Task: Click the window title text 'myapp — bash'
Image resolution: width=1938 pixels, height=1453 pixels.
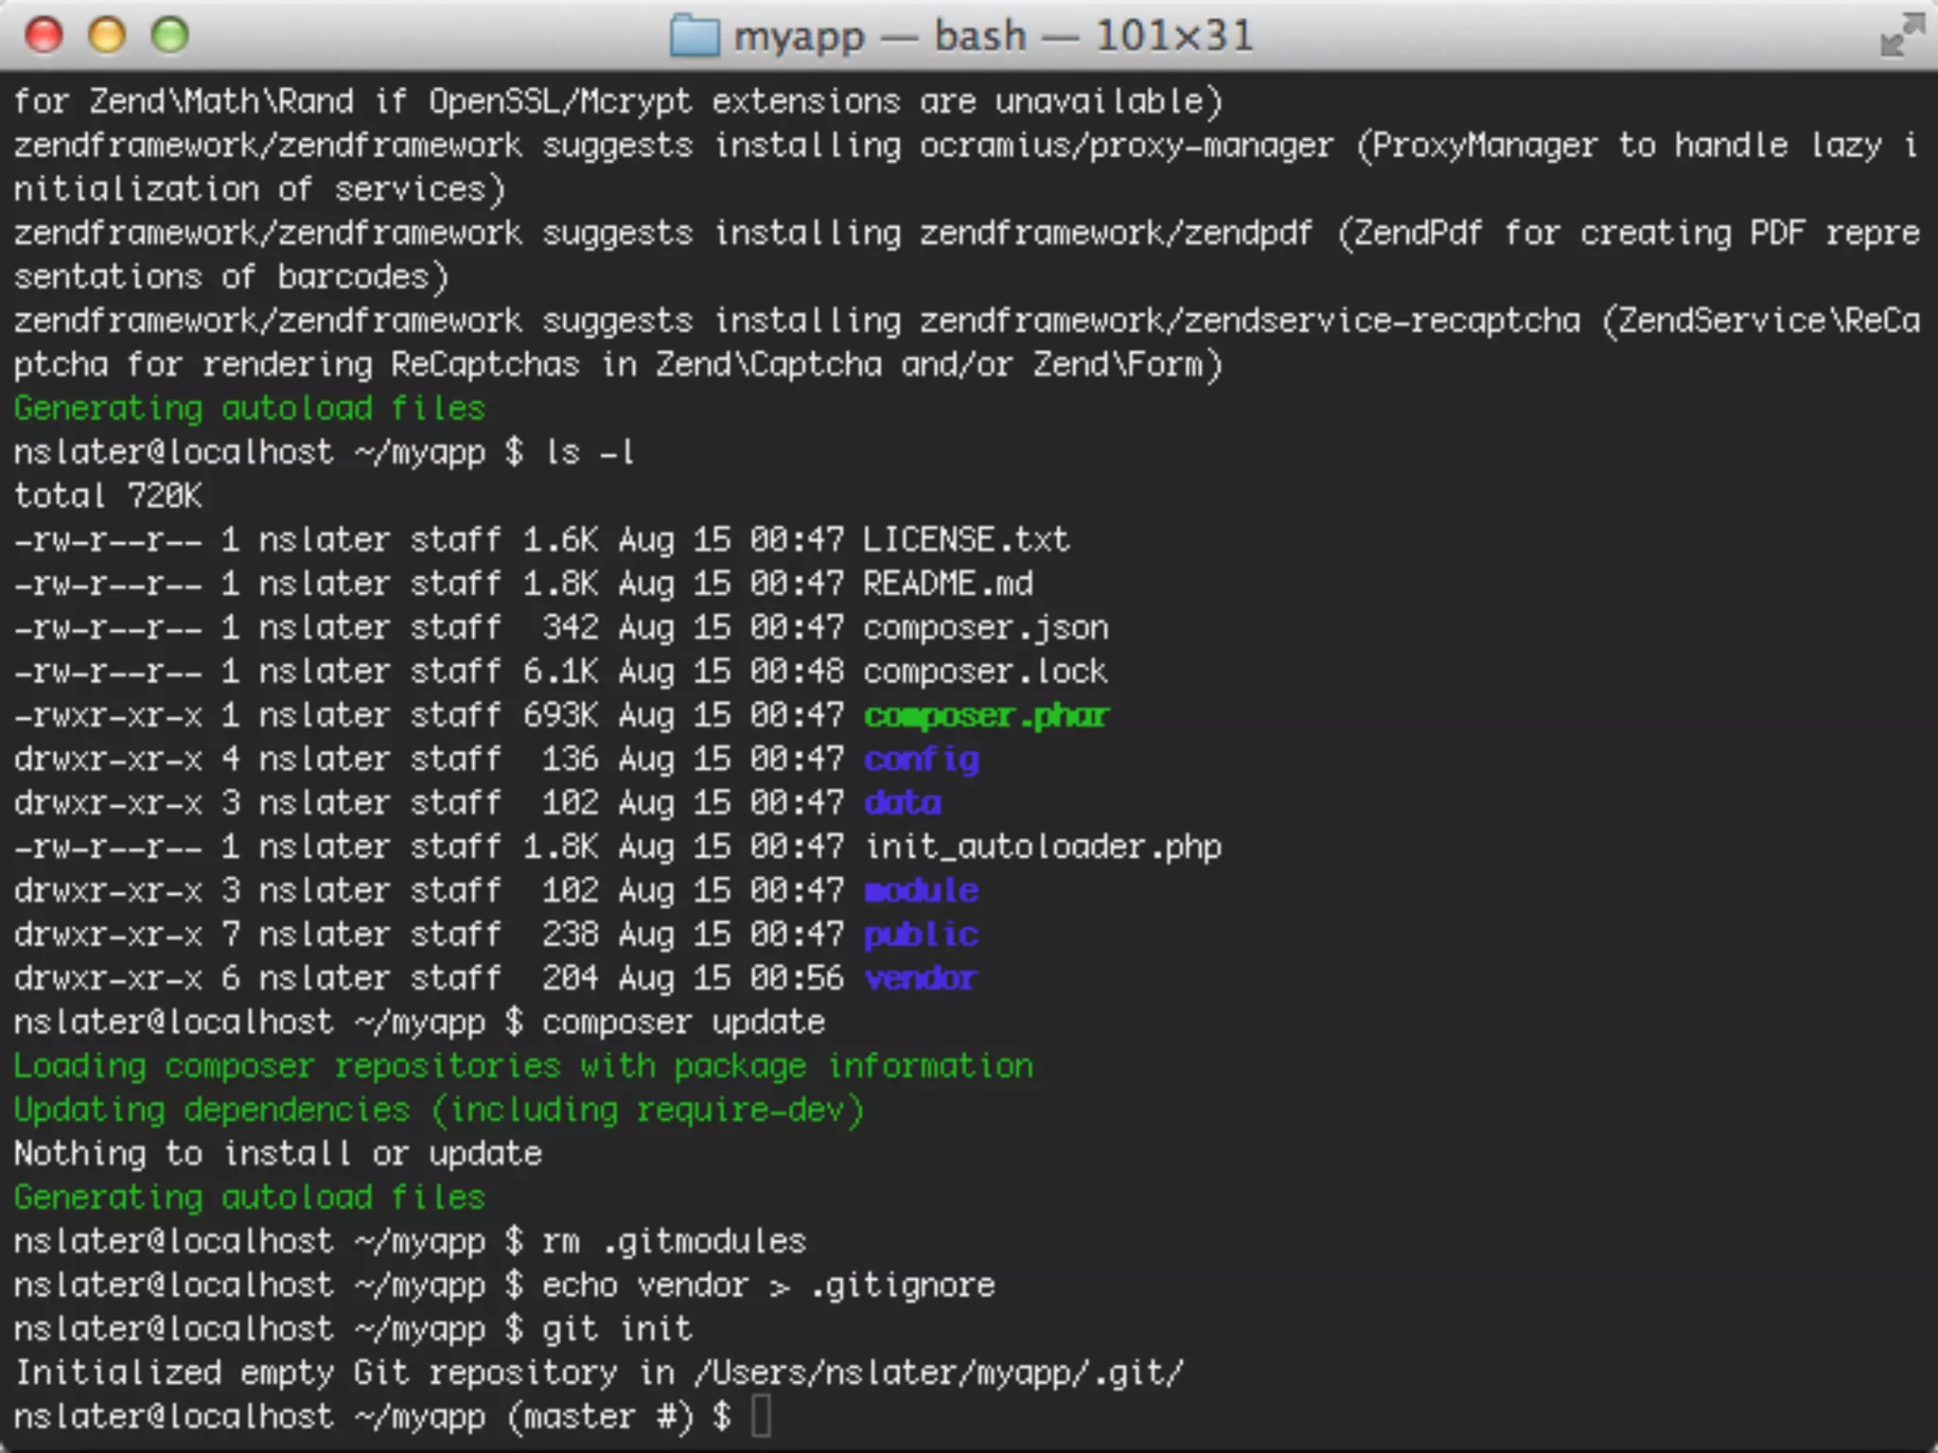Action: point(880,37)
